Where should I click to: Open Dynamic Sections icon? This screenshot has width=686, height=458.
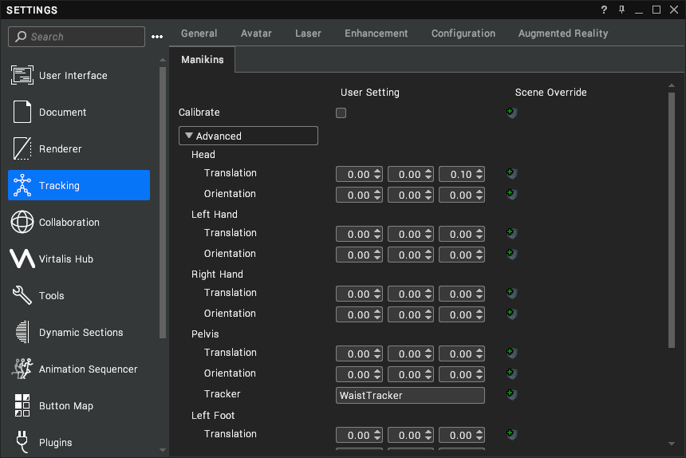tap(22, 333)
